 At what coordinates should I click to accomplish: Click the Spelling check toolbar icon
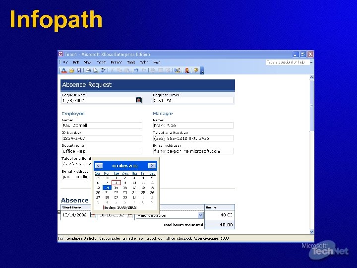click(103, 70)
